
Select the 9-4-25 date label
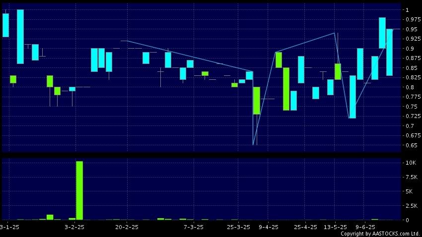(x=269, y=227)
